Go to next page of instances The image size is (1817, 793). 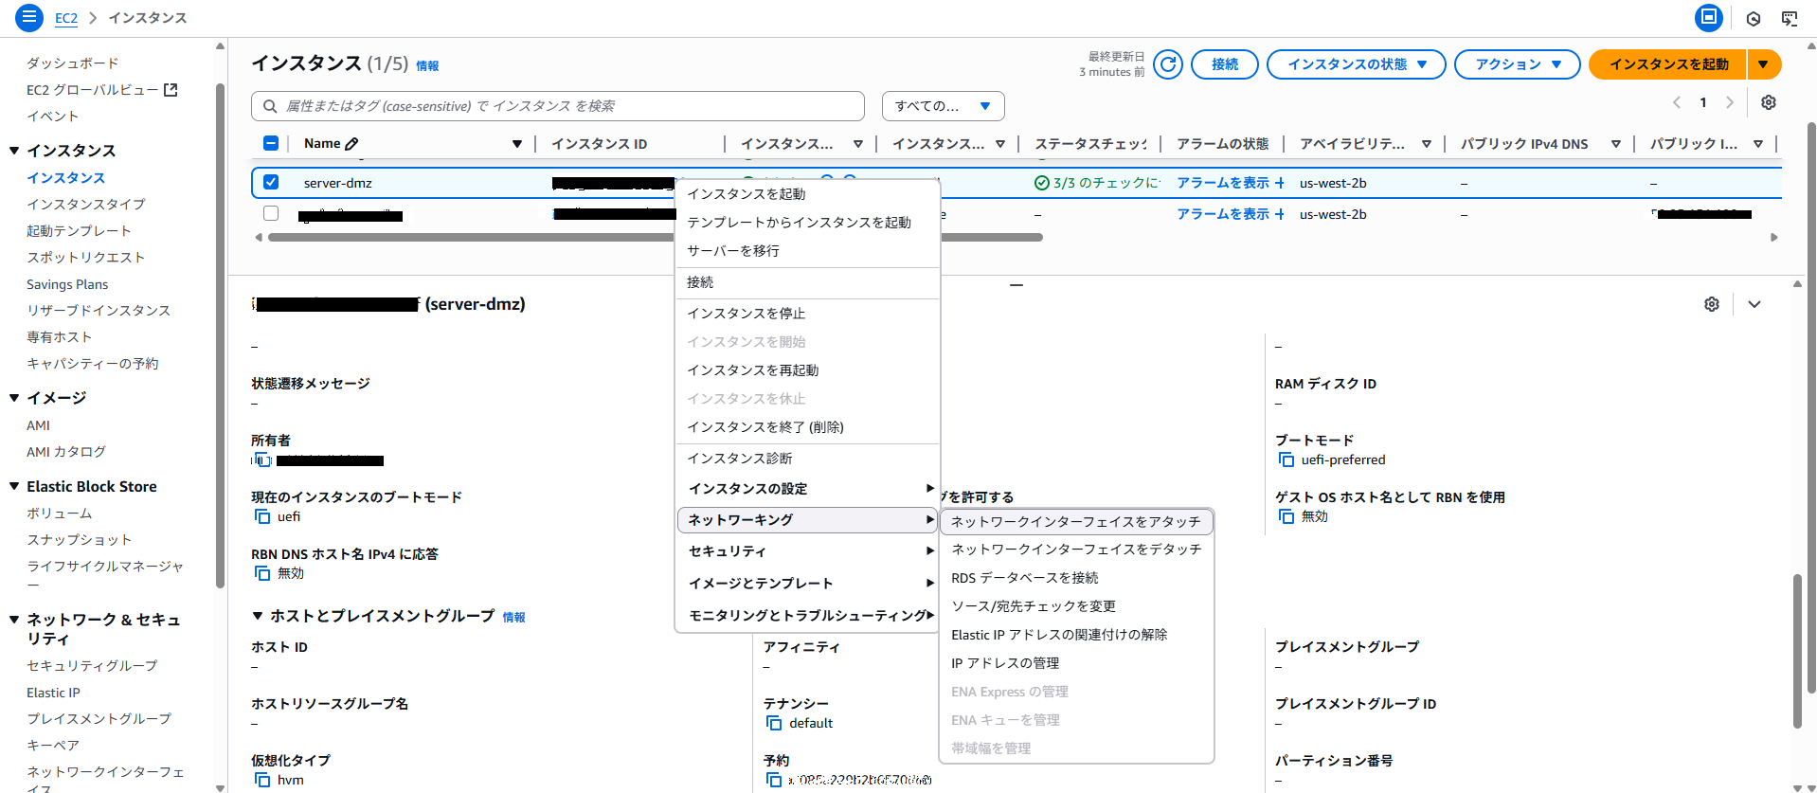click(1730, 102)
